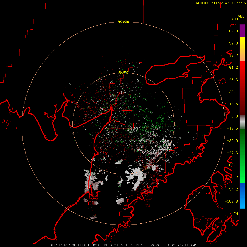Click the 92.3 legend value

(x=234, y=43)
